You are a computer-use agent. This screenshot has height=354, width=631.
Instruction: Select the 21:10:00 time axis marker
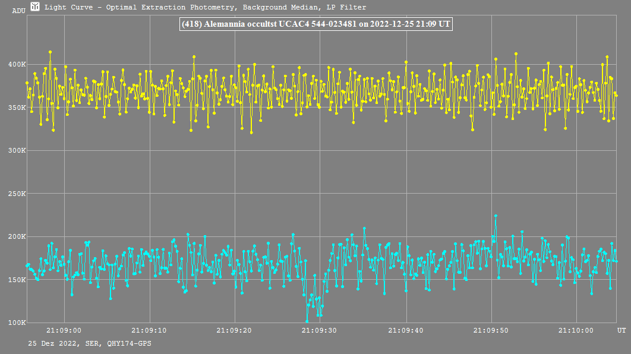tap(576, 330)
